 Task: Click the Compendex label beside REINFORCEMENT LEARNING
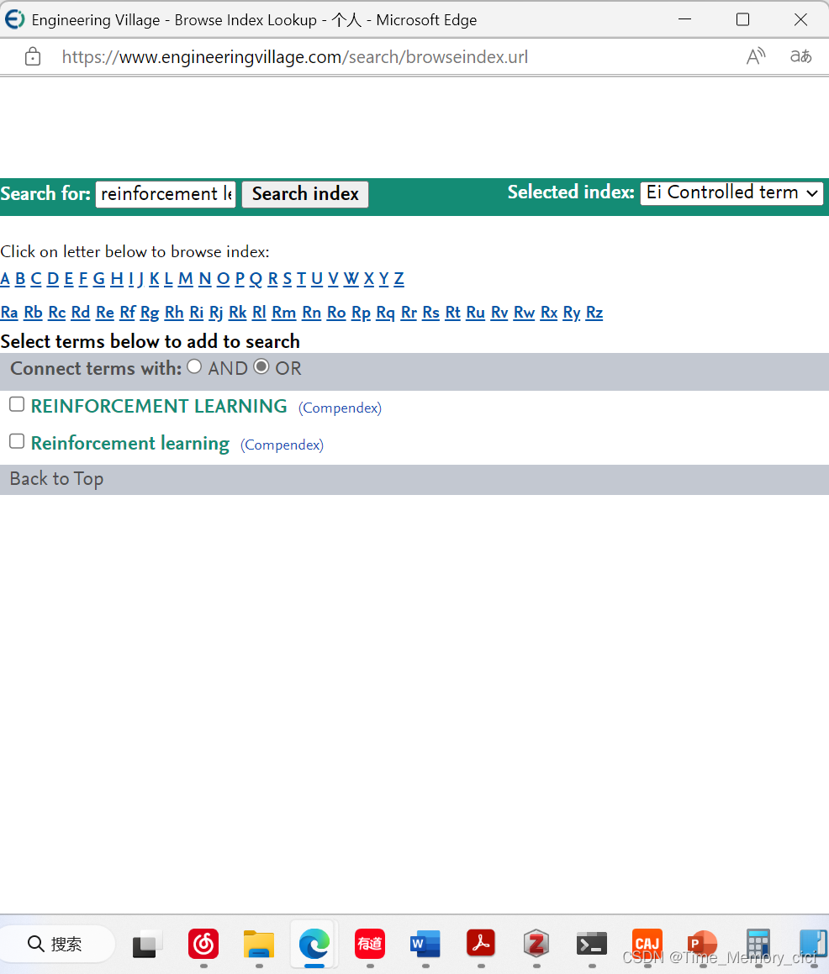click(x=340, y=408)
